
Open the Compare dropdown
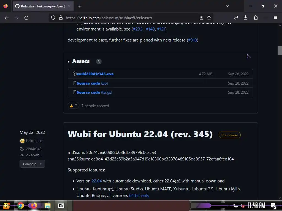(x=32, y=164)
